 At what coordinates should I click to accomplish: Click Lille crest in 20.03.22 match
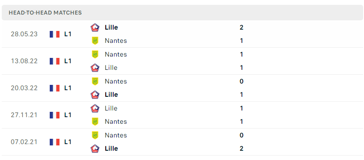point(95,95)
